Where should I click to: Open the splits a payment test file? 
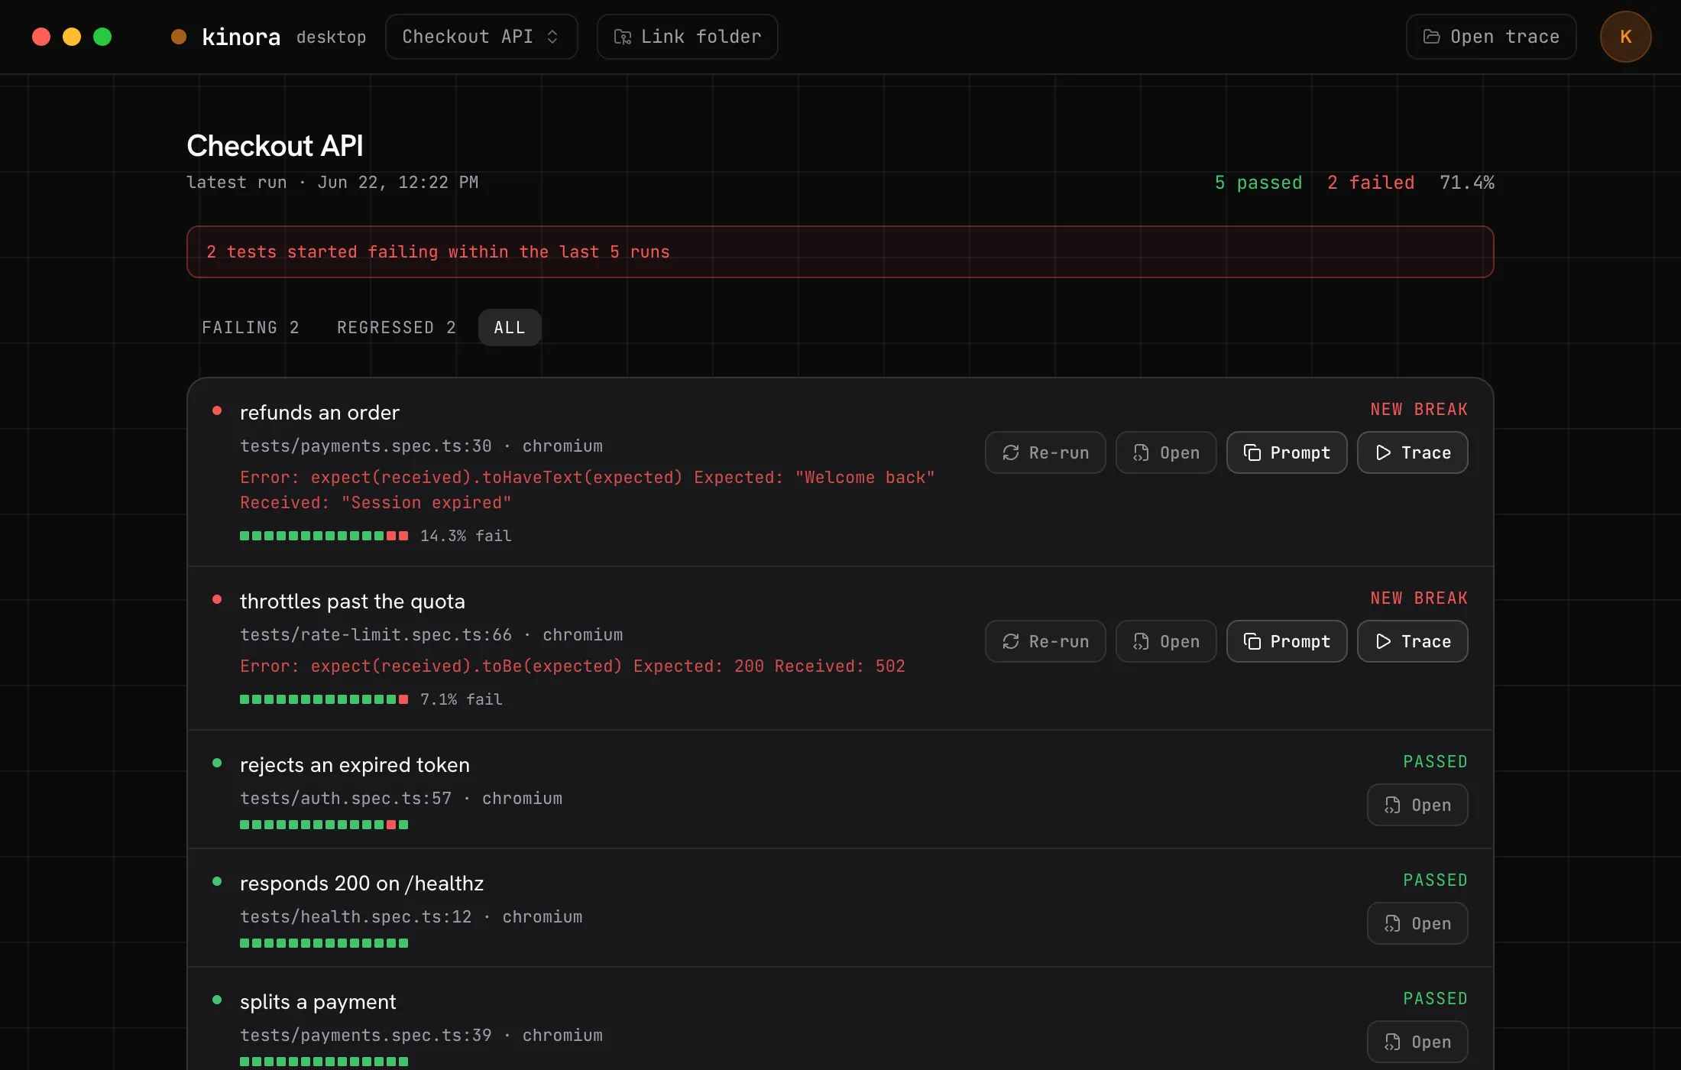pyautogui.click(x=1417, y=1042)
